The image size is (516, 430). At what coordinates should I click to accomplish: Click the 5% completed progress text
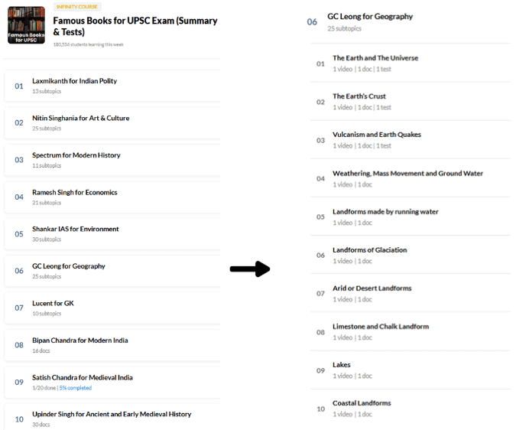click(x=76, y=388)
